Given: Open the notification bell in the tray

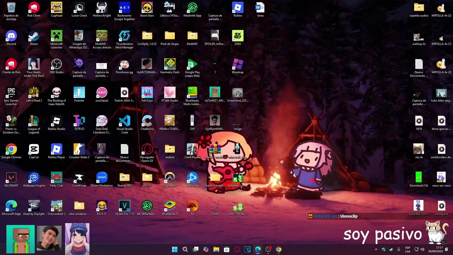Looking at the screenshot, I should pyautogui.click(x=447, y=249).
